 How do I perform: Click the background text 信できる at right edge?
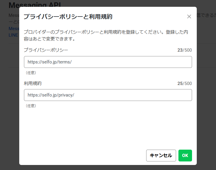[206, 15]
